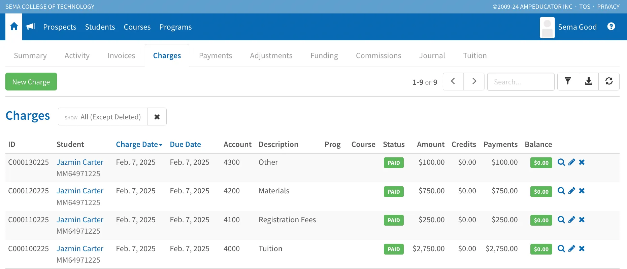Open the help question mark icon

point(611,27)
